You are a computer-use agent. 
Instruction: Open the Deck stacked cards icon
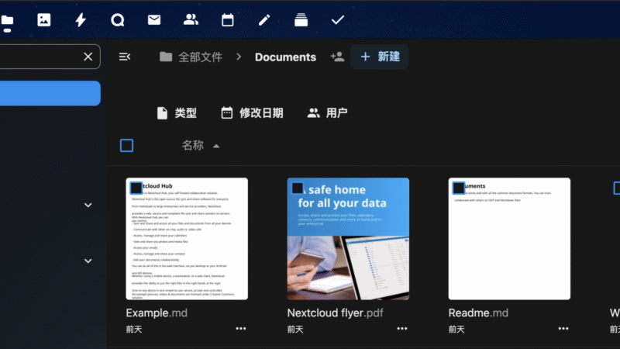click(x=301, y=20)
